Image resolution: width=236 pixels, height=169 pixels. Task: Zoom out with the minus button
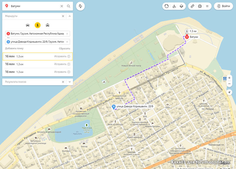229,84
